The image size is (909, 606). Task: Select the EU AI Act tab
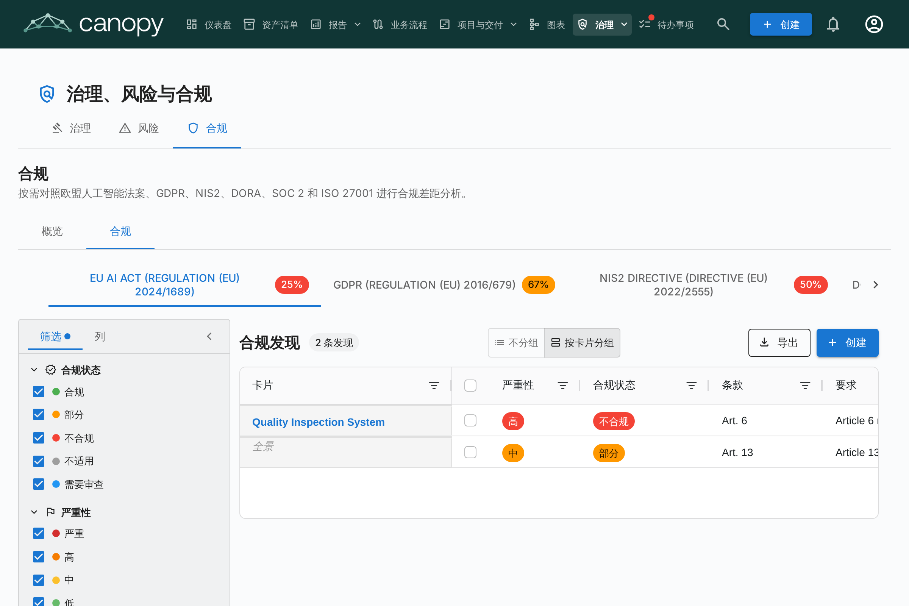[185, 285]
